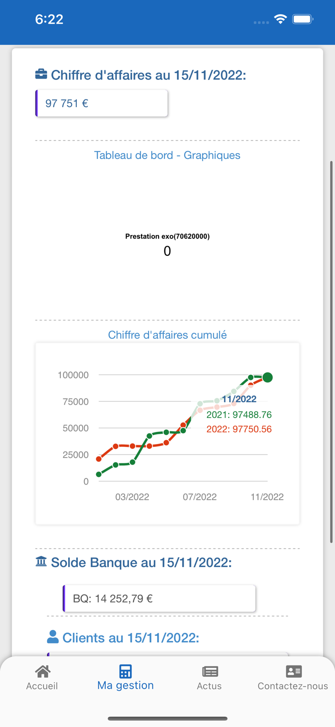The image size is (335, 727).
Task: Tap the Chiffre d'affaires cumulé title
Action: [167, 335]
